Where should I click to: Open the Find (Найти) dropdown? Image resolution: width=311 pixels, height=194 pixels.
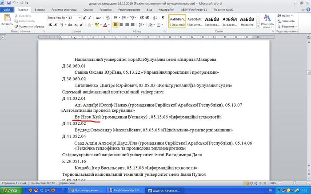292,16
